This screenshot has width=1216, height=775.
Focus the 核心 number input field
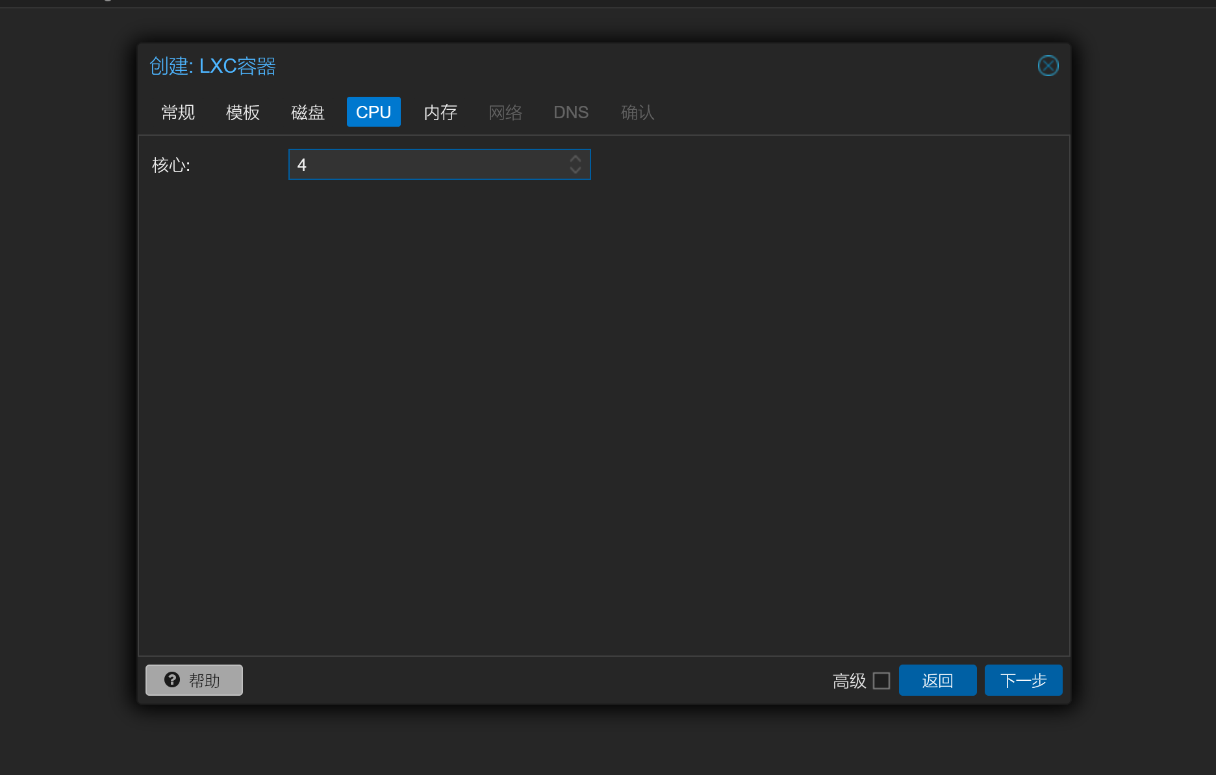429,165
